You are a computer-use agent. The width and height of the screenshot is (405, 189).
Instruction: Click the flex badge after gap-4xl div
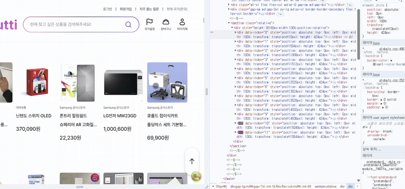(x=349, y=5)
